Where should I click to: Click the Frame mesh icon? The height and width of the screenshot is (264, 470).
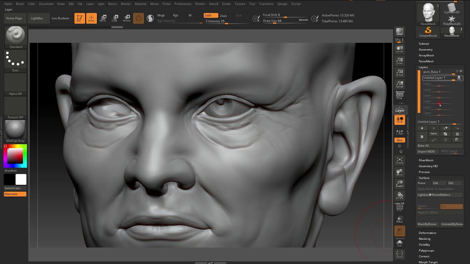[399, 160]
